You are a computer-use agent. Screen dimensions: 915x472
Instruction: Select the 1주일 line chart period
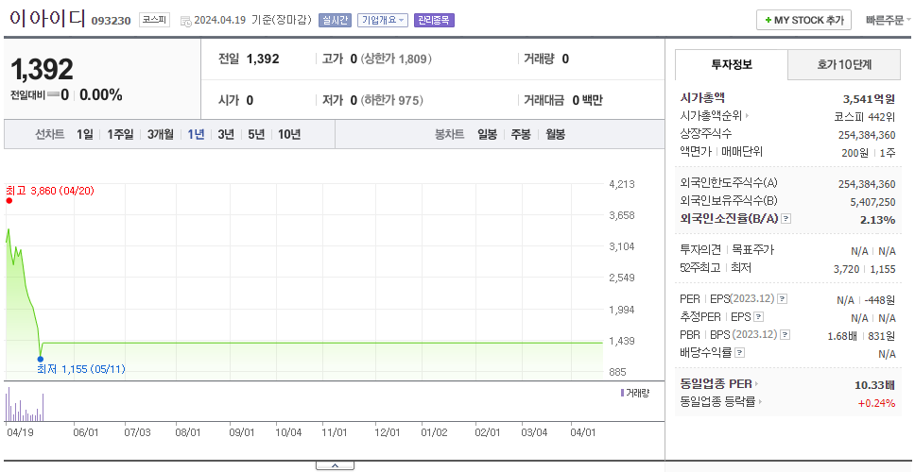(120, 135)
